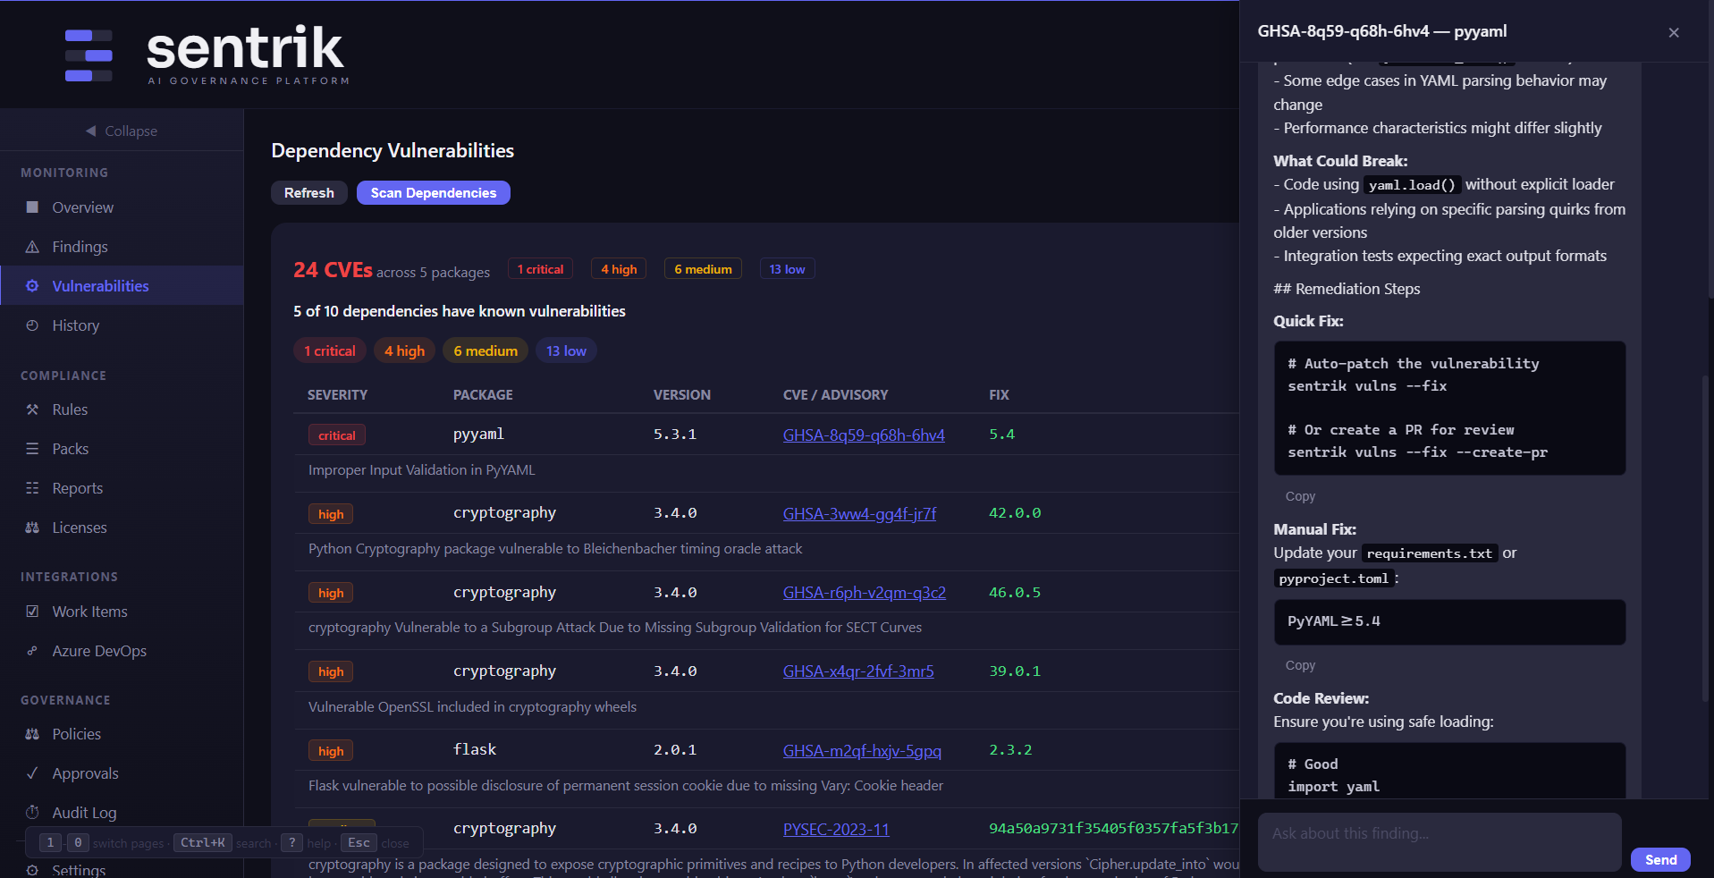Navigate to Rules under Compliance
This screenshot has width=1714, height=878.
122,409
